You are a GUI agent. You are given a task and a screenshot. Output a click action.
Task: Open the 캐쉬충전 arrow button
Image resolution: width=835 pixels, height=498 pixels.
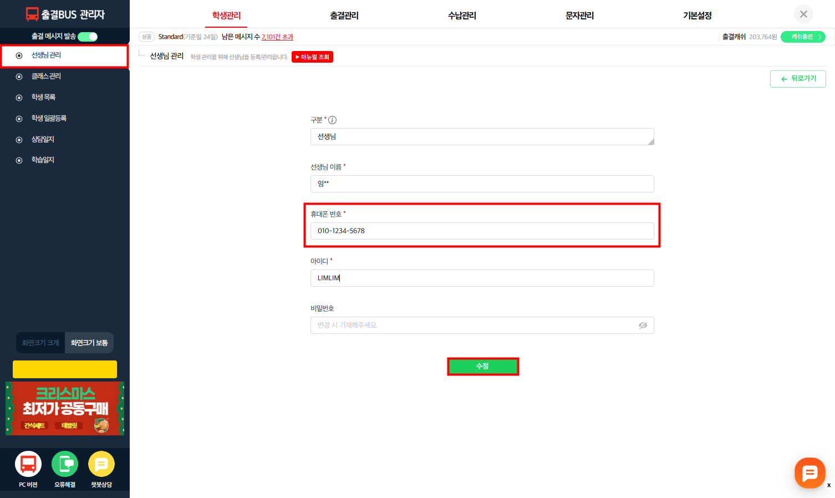point(803,37)
